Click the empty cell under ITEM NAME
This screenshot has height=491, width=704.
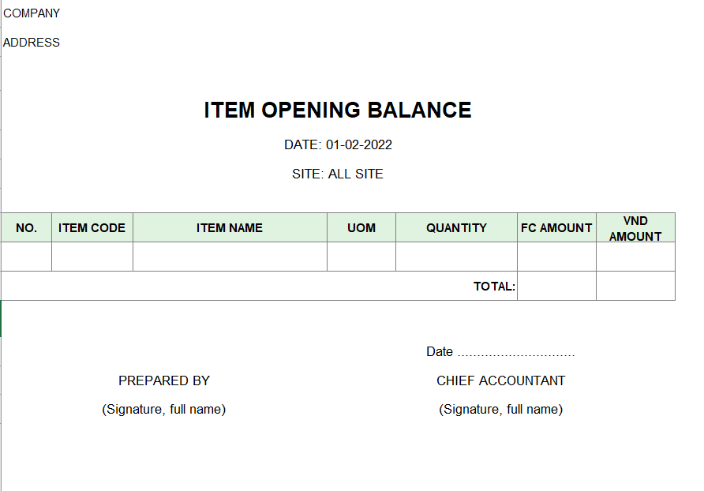(x=230, y=257)
